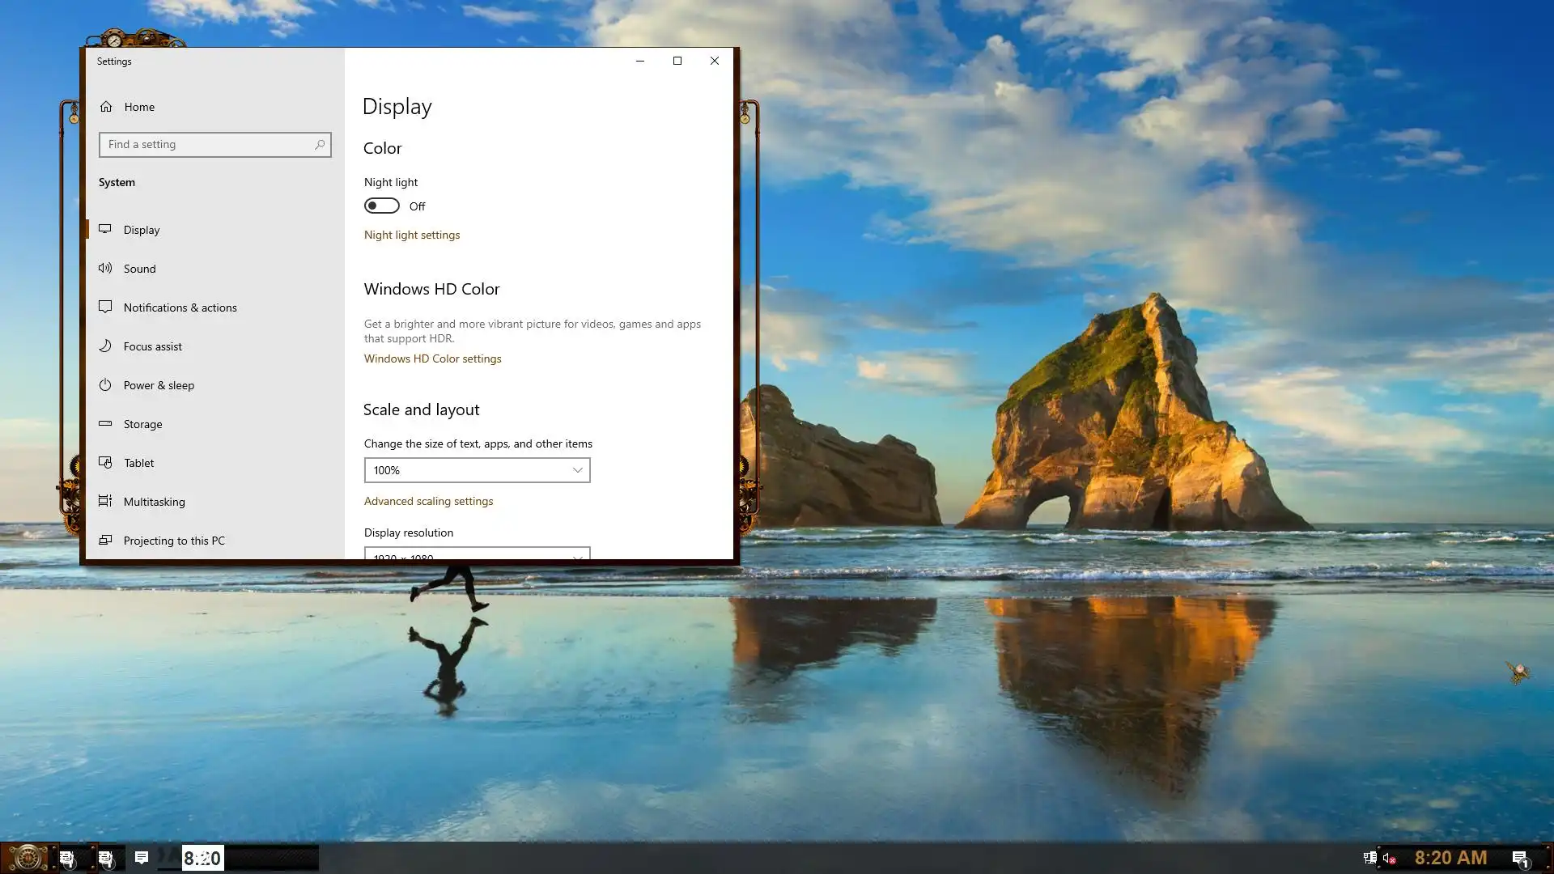Open the Action Center notification icon
Image resolution: width=1554 pixels, height=874 pixels.
[x=1519, y=859]
